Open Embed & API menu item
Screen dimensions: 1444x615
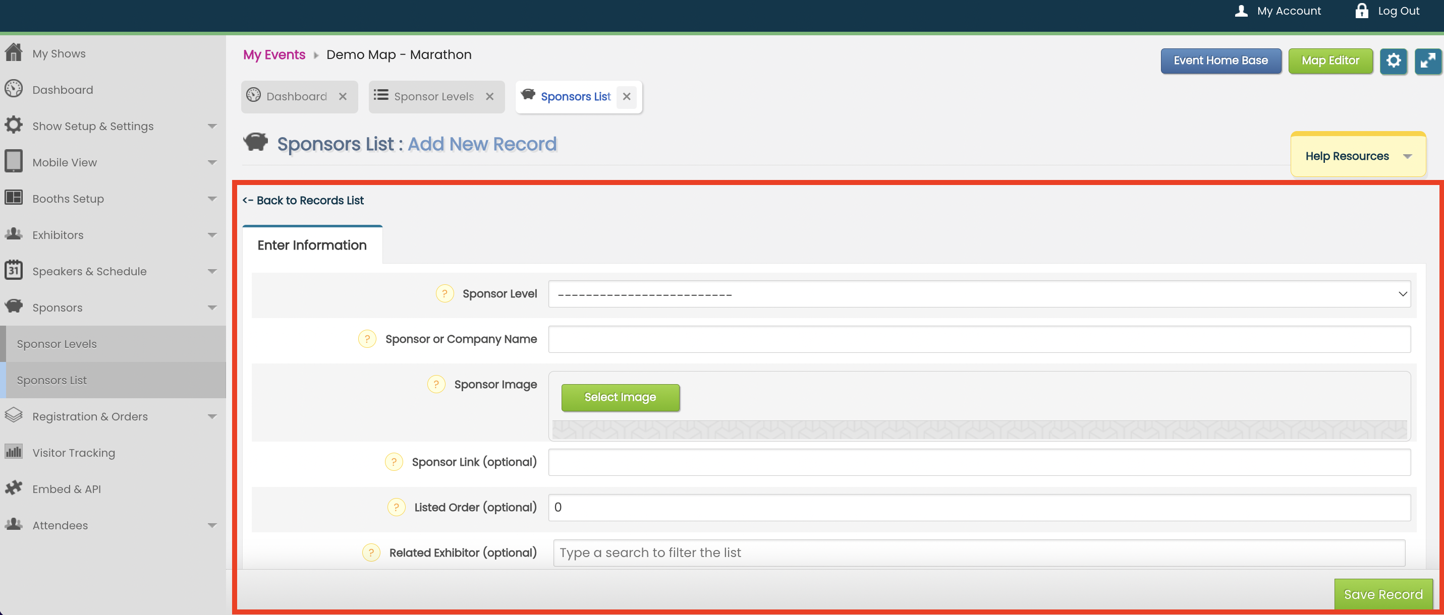tap(67, 489)
